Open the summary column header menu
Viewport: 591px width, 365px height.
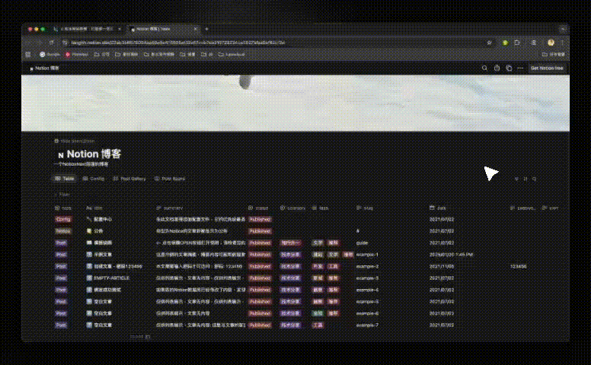(170, 208)
